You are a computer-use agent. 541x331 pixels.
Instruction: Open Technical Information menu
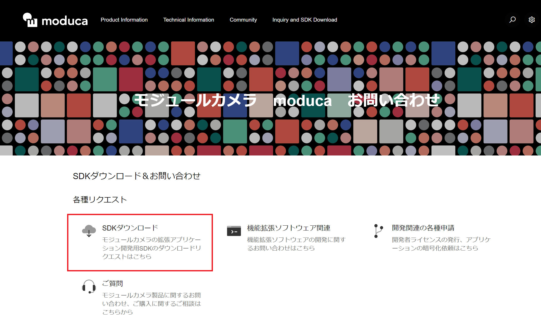click(188, 20)
